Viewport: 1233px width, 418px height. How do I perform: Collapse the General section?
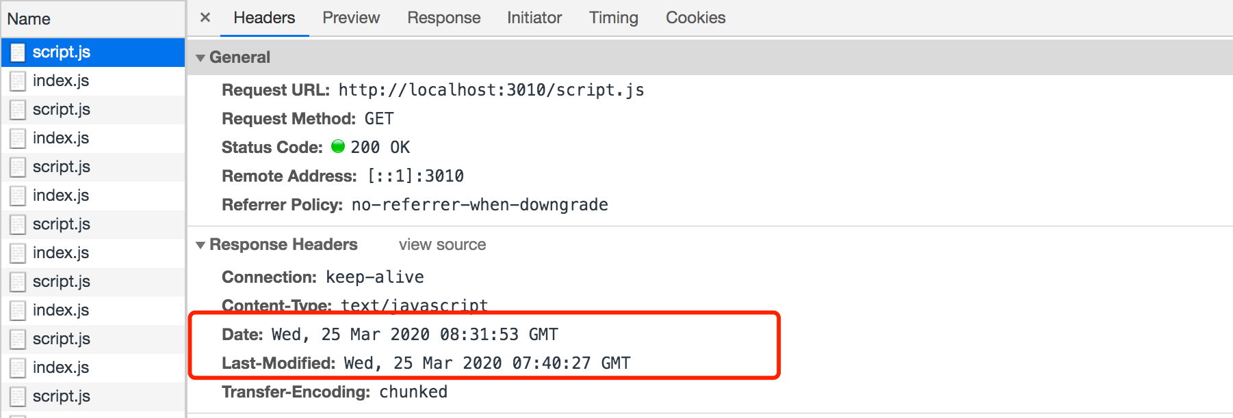pos(200,58)
